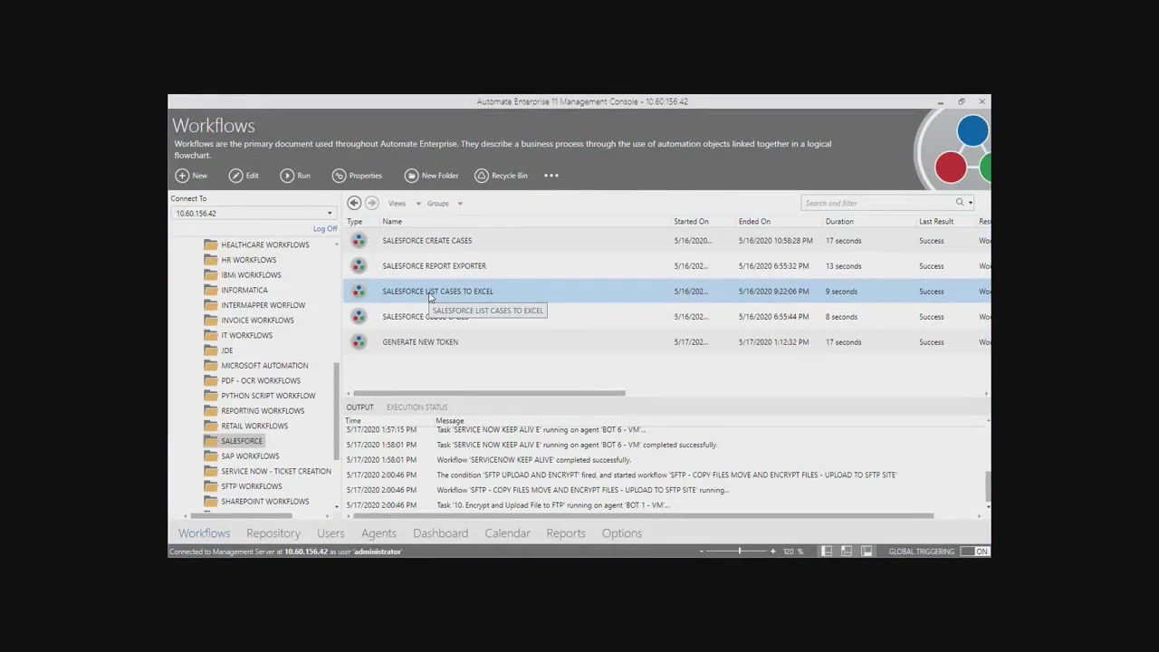Image resolution: width=1159 pixels, height=652 pixels.
Task: Select the SAP WORKFLOWS folder
Action: [x=250, y=456]
